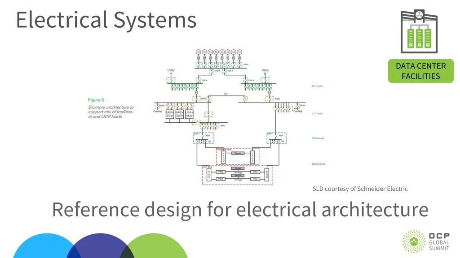
Task: Click the "MV level" label
Action: pos(317,86)
